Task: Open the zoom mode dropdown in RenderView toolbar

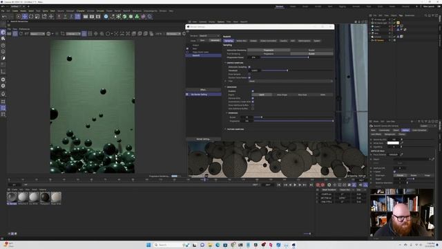Action: [x=173, y=34]
